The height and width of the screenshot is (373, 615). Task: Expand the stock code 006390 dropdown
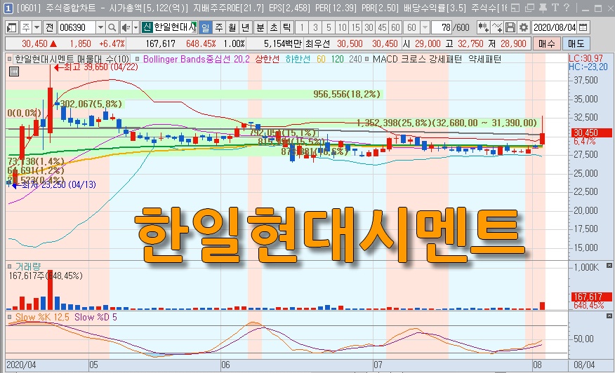coord(100,27)
